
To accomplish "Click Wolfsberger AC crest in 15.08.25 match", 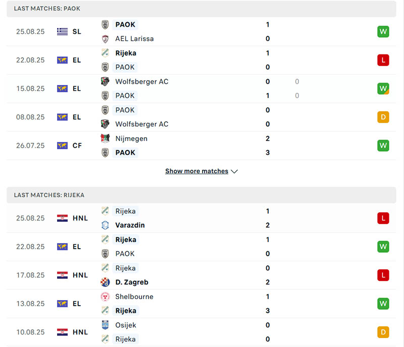I will [105, 82].
